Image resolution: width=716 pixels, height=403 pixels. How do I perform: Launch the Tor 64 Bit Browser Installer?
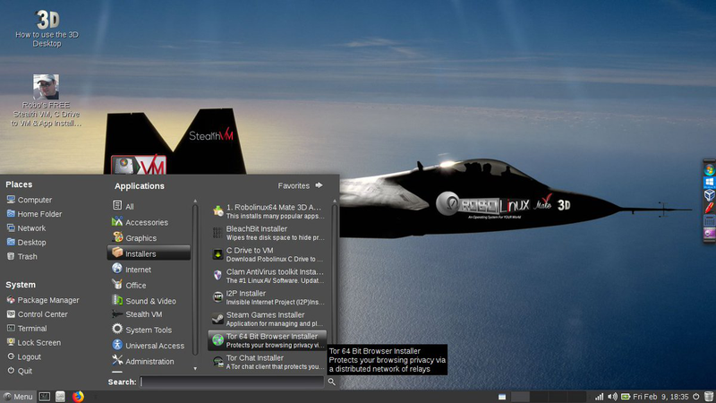[267, 340]
